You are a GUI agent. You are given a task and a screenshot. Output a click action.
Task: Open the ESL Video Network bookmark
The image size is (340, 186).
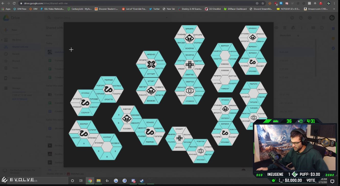pos(52,9)
